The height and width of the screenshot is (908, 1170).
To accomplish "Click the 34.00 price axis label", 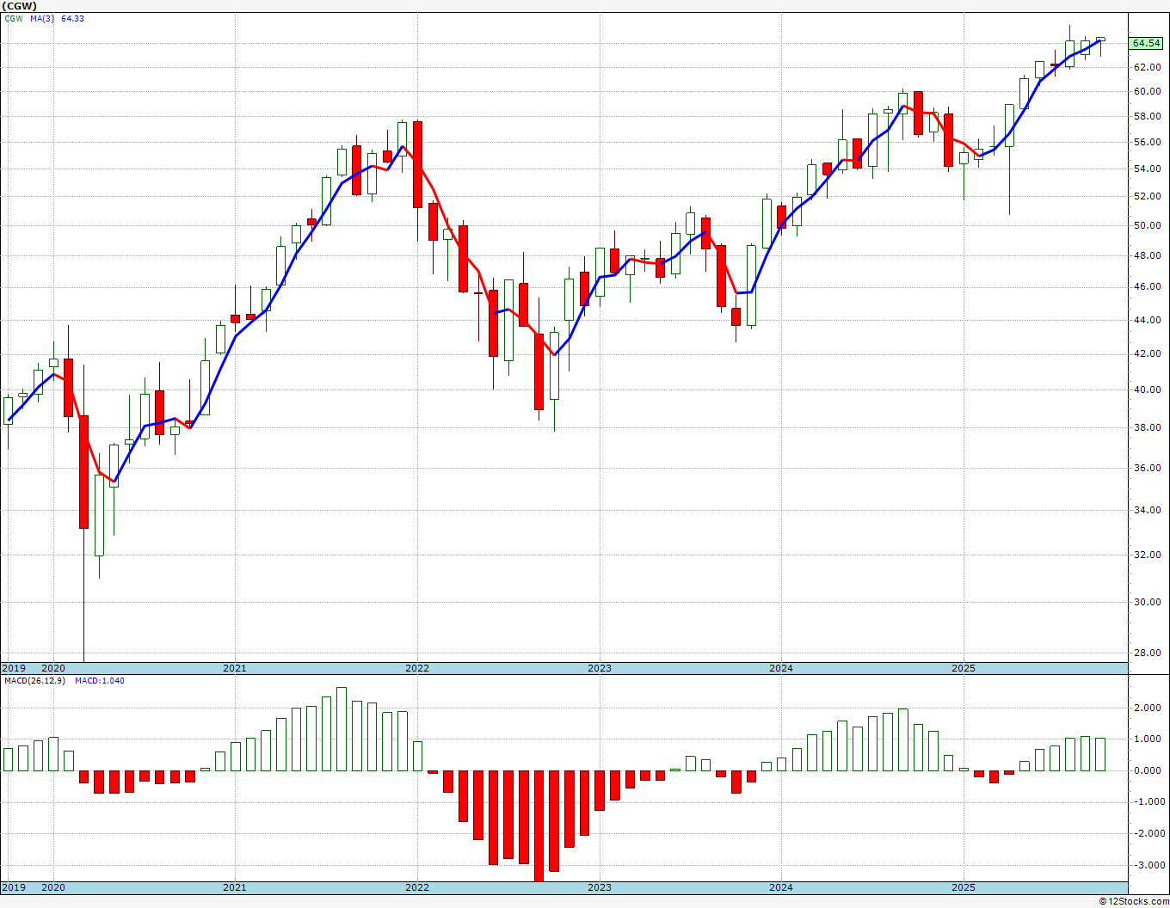I will pos(1147,510).
